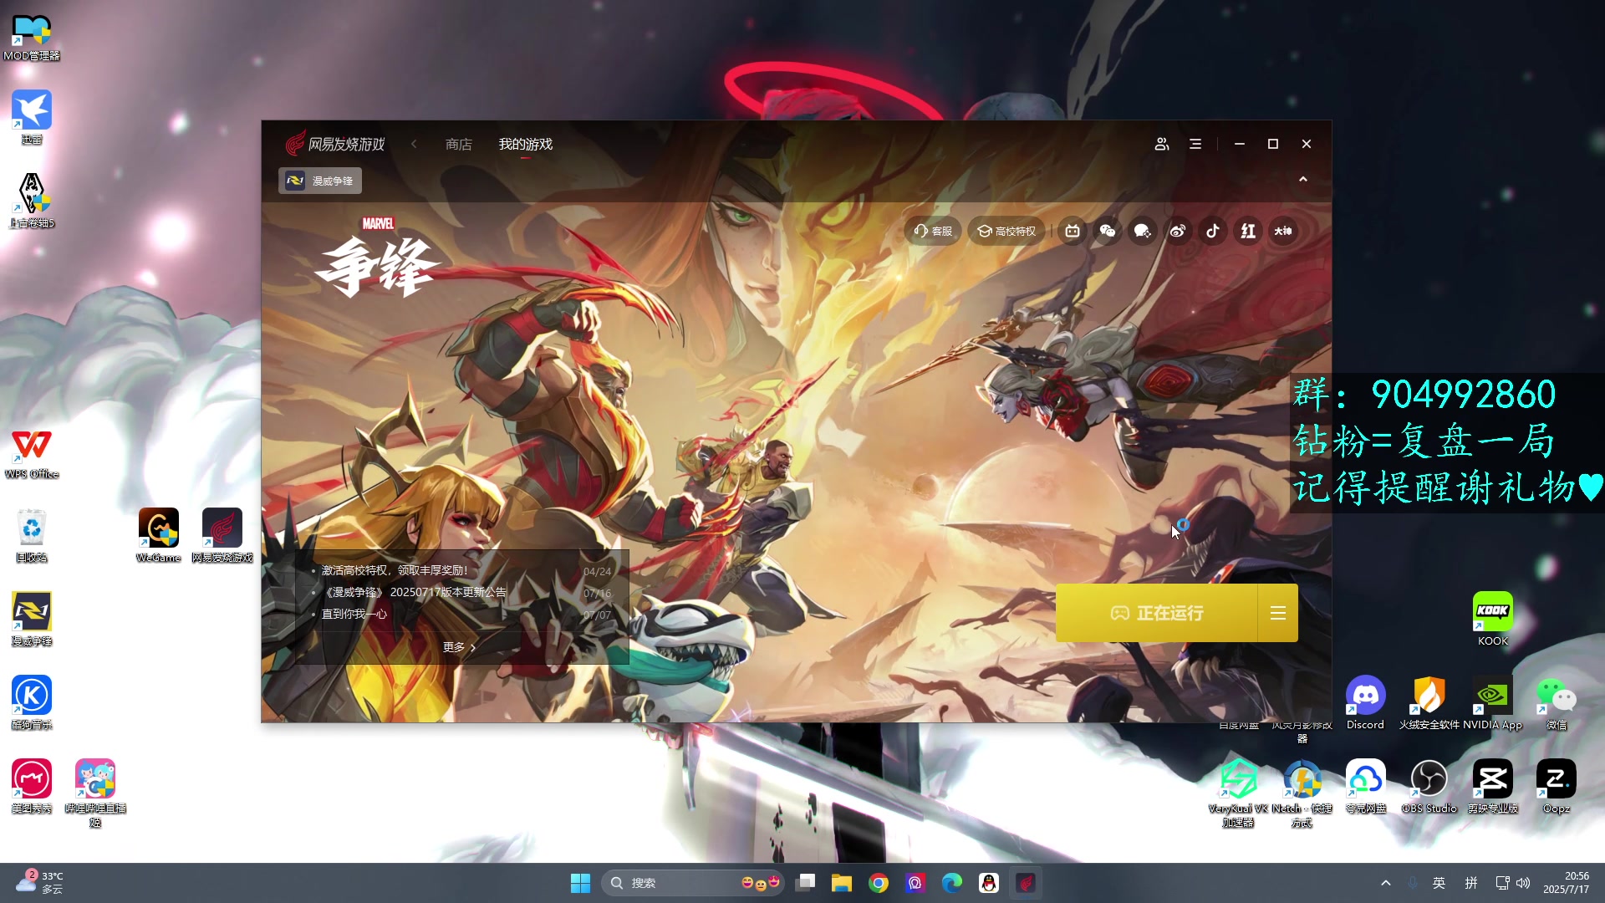Click the 高校特权 campus privilege button

click(1007, 231)
